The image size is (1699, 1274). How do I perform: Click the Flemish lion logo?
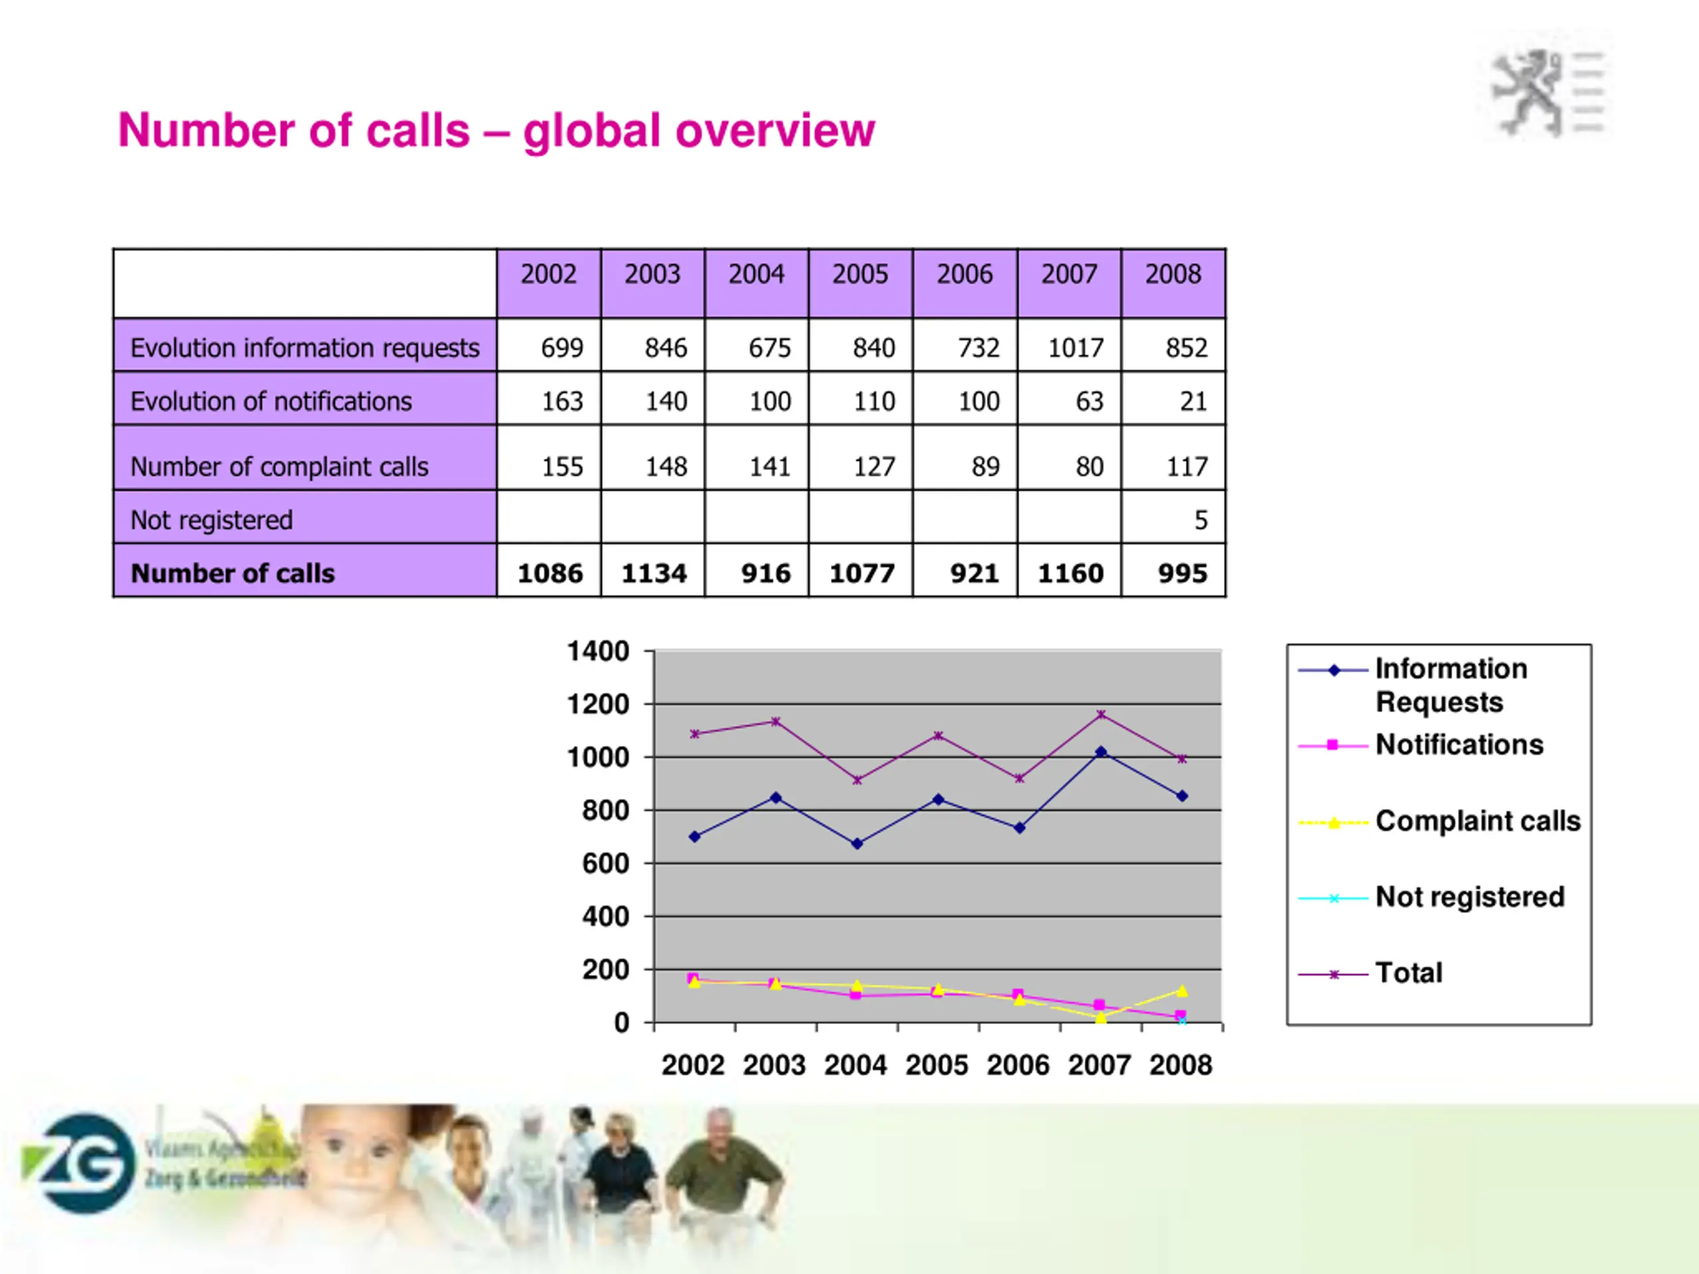[x=1528, y=92]
